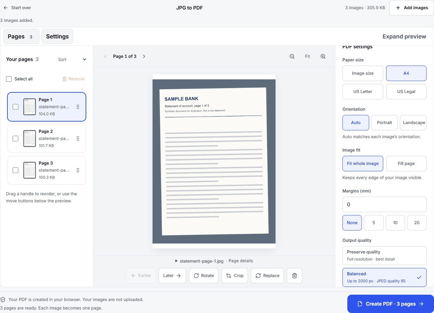Click the zoom out magnifier icon

292,56
